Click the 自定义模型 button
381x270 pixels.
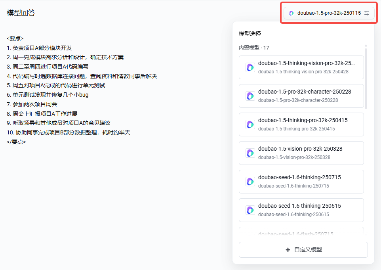[x=303, y=249]
